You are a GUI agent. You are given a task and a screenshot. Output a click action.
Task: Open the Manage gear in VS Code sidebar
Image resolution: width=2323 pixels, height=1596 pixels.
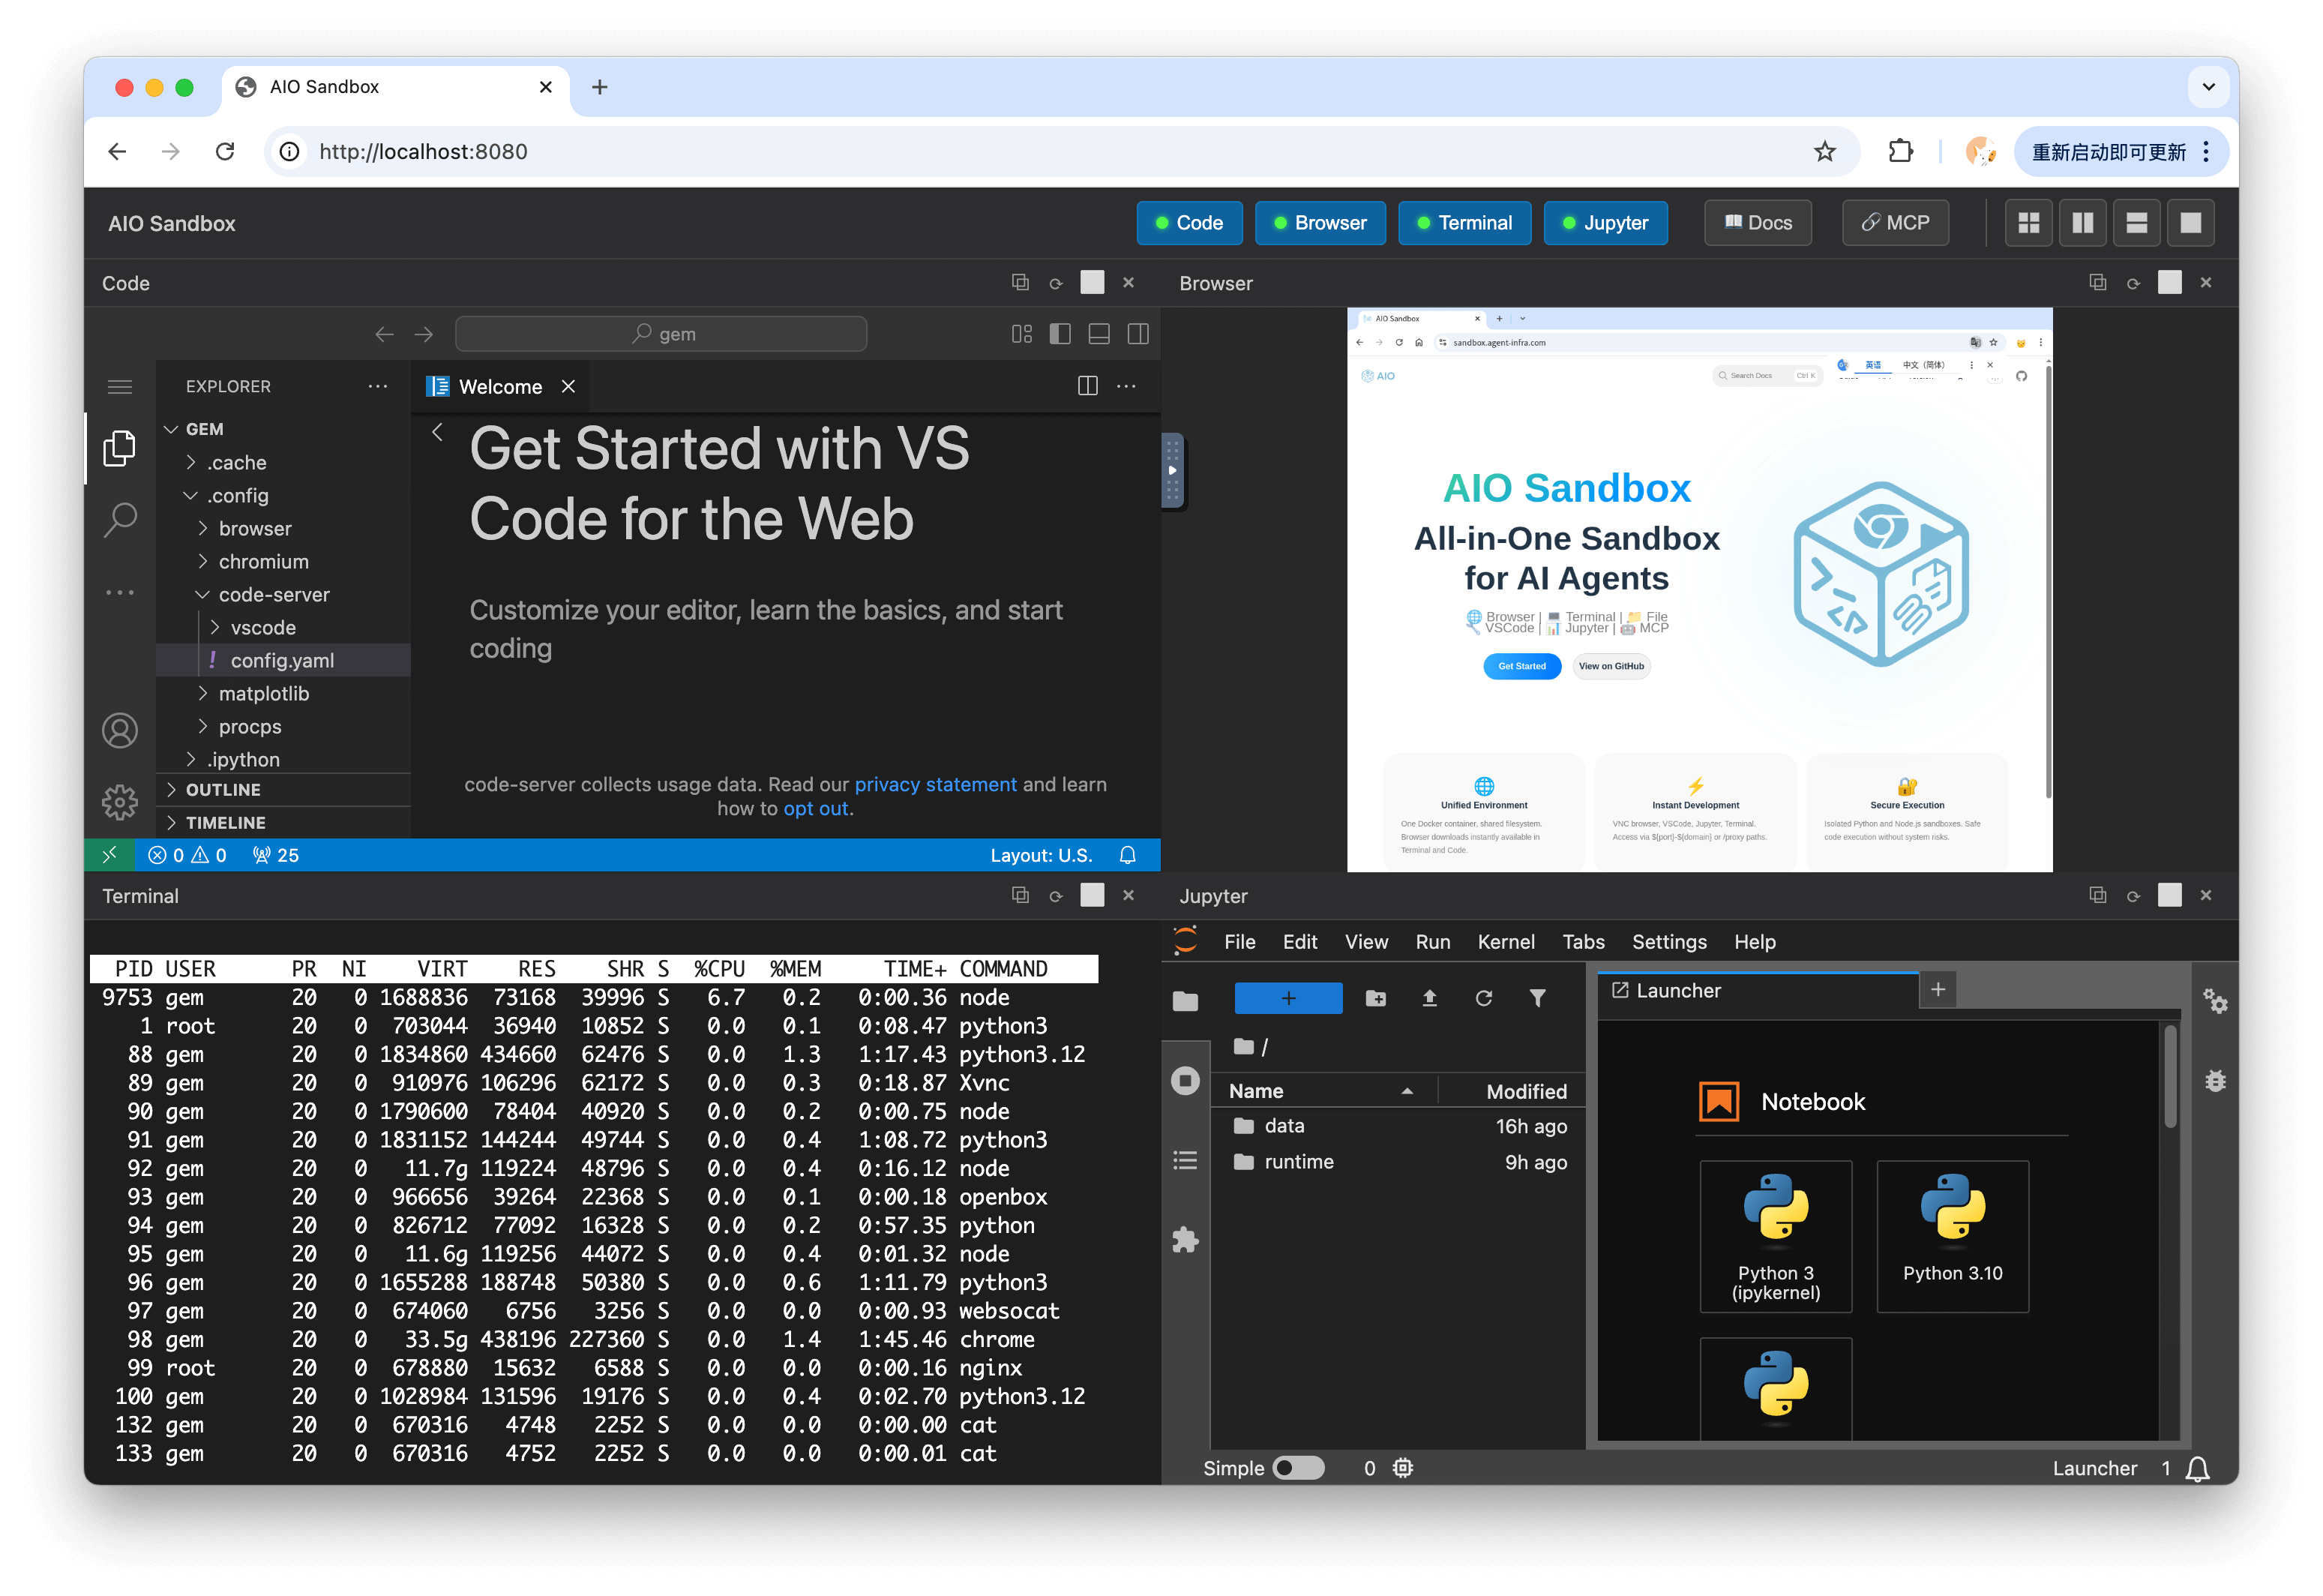coord(120,802)
